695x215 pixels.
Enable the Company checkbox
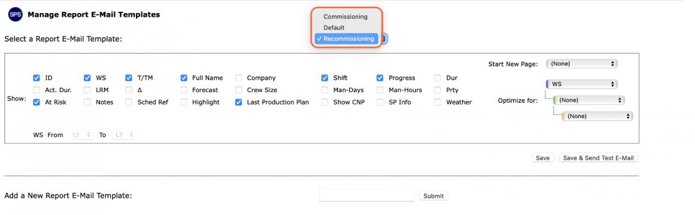[x=239, y=78]
